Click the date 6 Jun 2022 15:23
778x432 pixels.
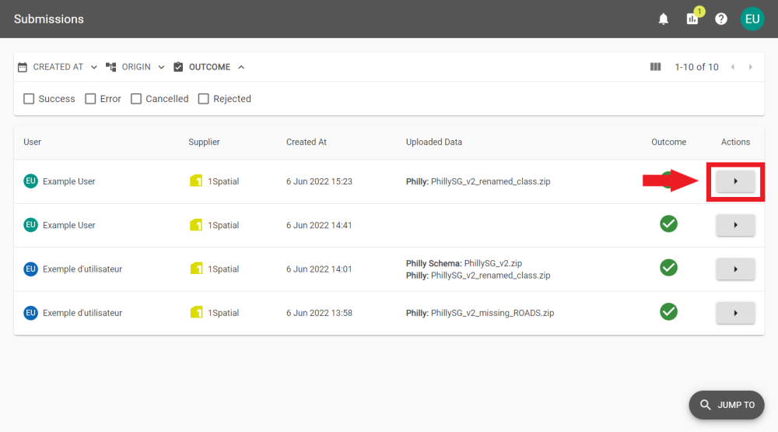pos(319,181)
